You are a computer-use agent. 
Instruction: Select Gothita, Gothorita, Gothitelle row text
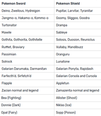(x=22, y=40)
